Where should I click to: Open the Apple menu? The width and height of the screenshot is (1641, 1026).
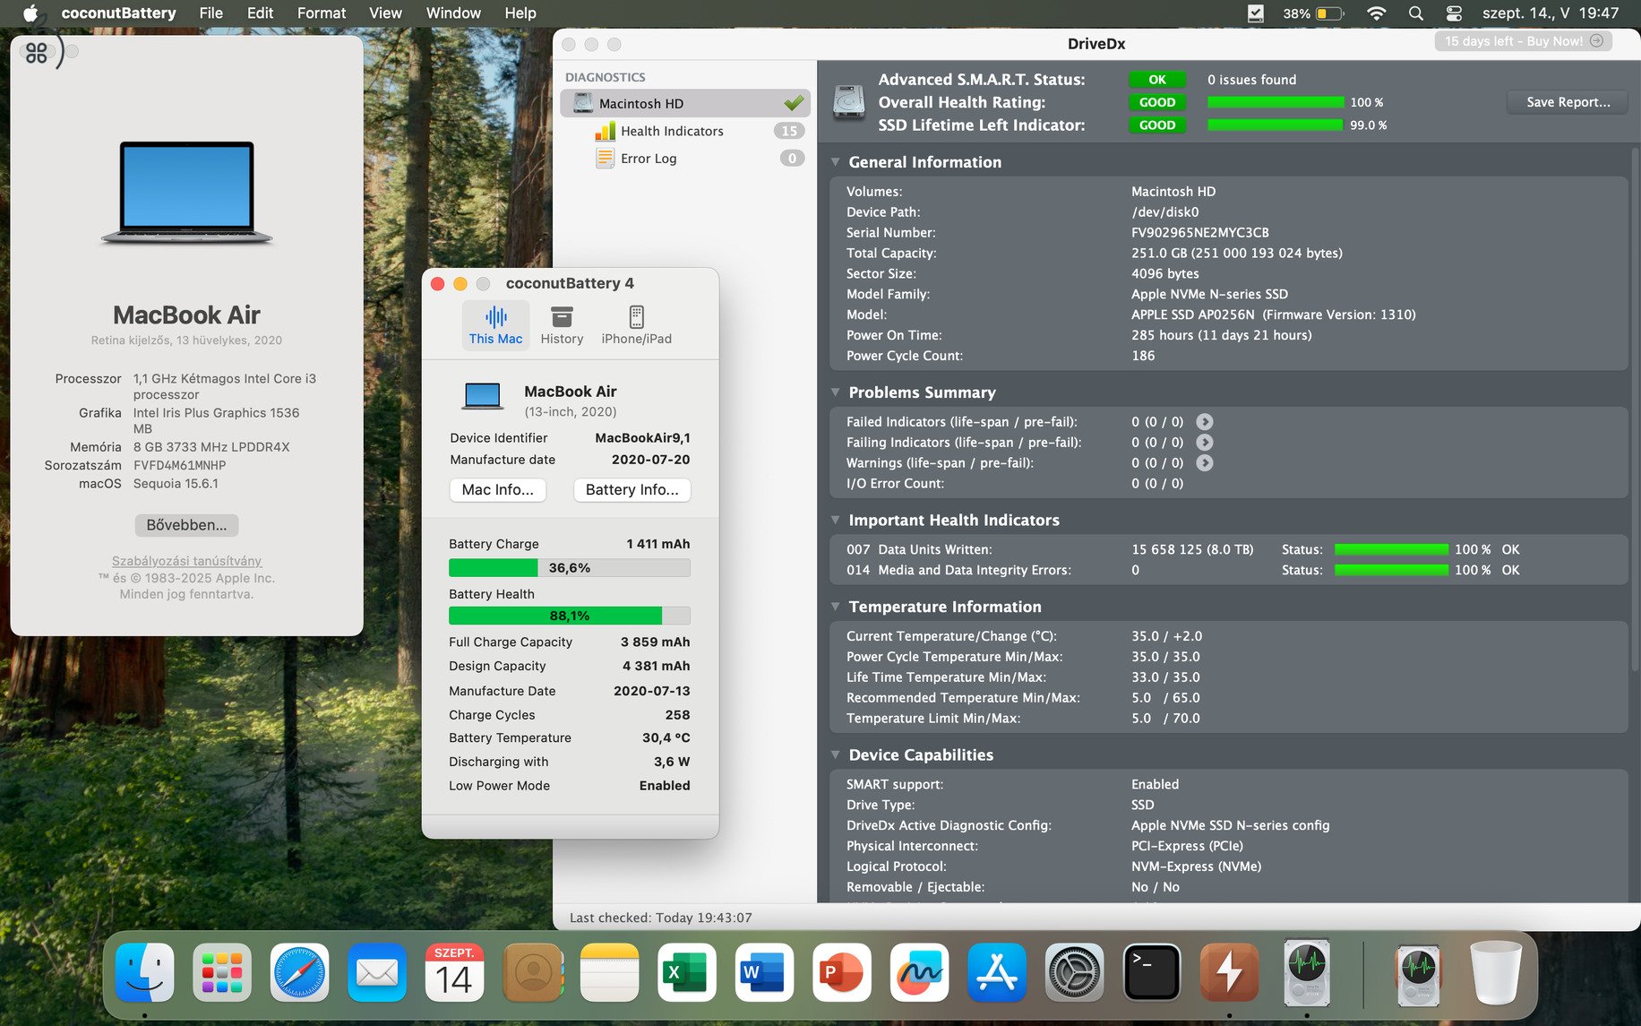[30, 13]
